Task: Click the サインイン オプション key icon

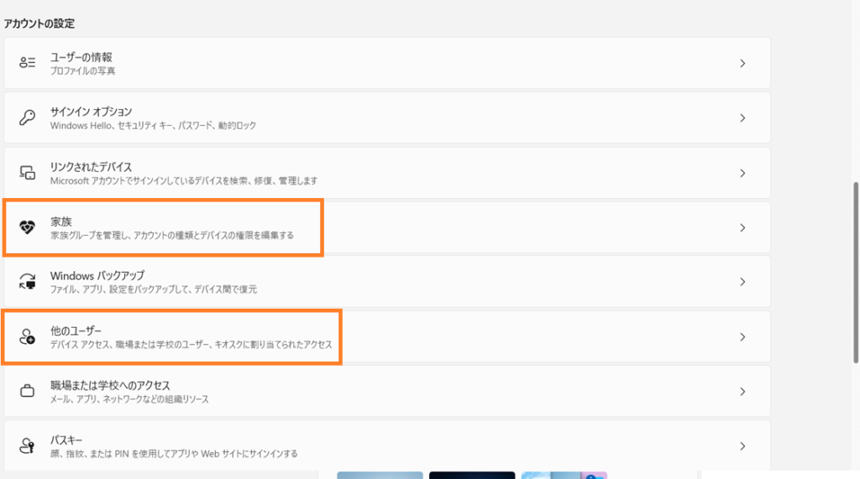Action: [x=27, y=117]
